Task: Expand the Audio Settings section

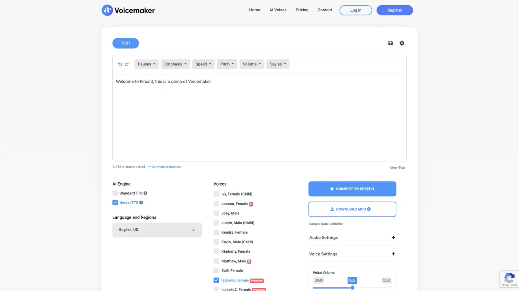Action: tap(352, 238)
